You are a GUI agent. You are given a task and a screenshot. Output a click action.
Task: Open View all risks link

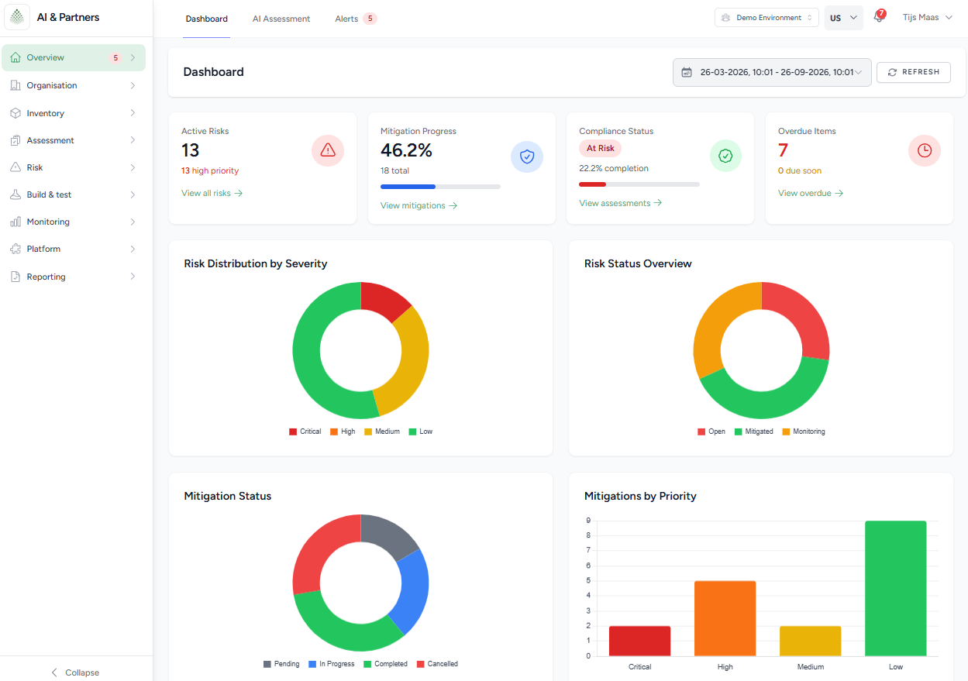[212, 193]
